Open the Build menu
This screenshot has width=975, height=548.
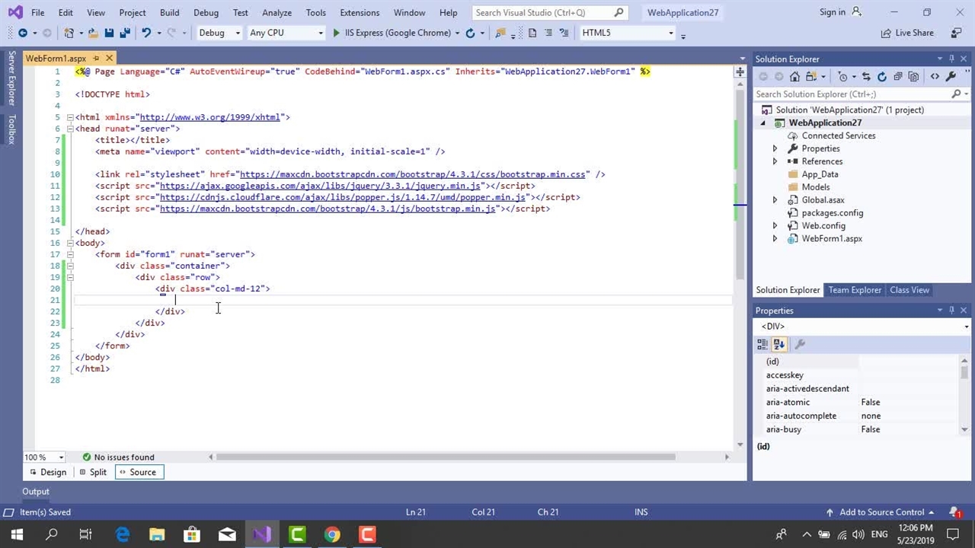pos(169,12)
